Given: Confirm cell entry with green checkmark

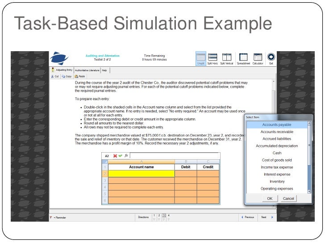Looking at the screenshot, I should pyautogui.click(x=120, y=156).
